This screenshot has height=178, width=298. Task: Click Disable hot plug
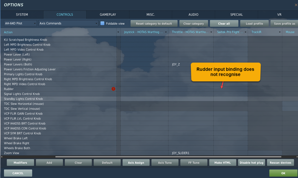click(251, 163)
